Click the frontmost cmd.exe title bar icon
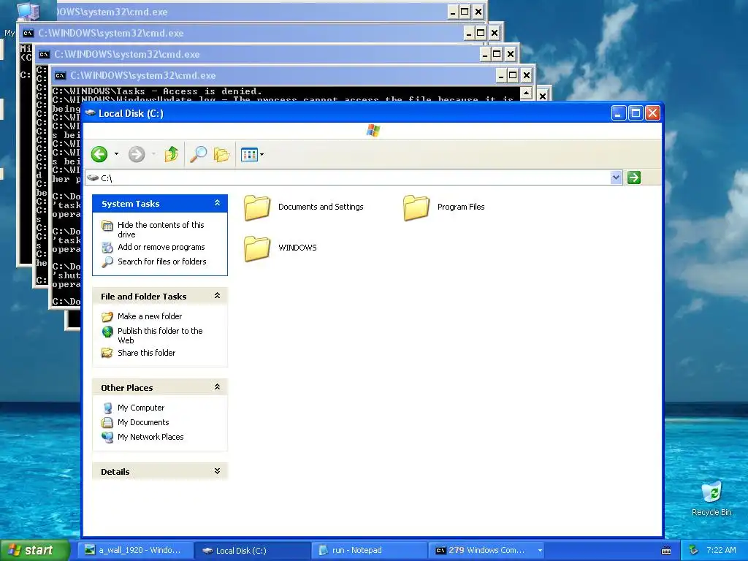This screenshot has width=748, height=561. point(61,75)
